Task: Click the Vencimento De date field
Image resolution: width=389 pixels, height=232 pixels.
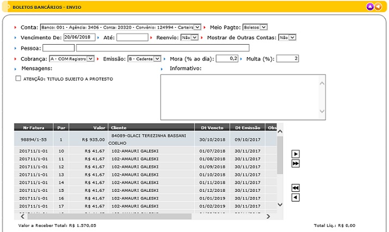Action: click(x=79, y=38)
